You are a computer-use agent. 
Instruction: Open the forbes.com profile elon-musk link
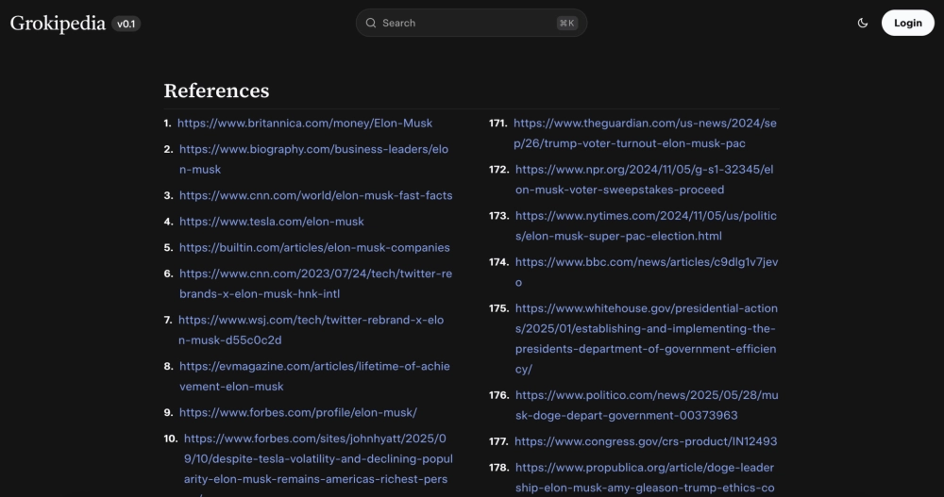297,413
